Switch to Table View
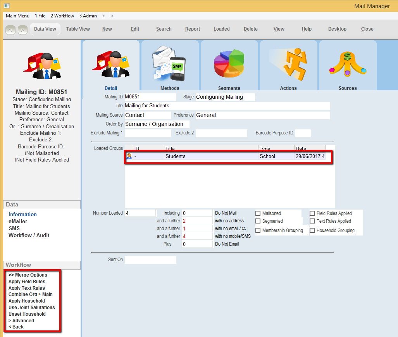Viewport: 398px width, 337px height. coord(78,29)
